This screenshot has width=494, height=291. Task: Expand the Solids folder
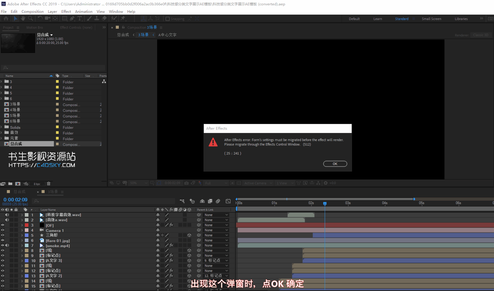pos(1,127)
